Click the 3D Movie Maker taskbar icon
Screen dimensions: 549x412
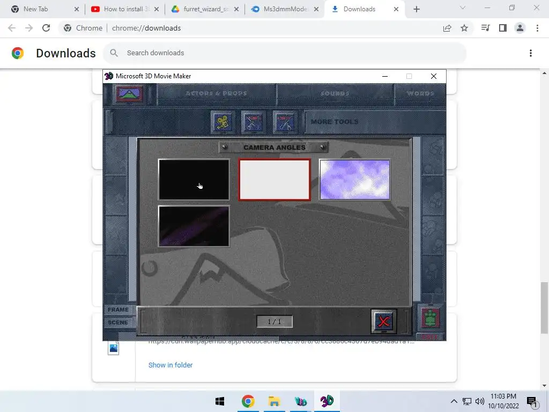327,401
